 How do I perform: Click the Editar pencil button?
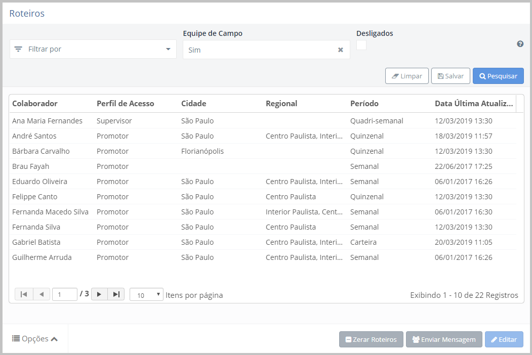(x=504, y=339)
